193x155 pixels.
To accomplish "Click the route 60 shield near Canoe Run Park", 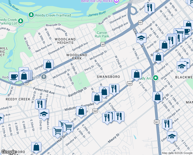I will pos(103,44).
